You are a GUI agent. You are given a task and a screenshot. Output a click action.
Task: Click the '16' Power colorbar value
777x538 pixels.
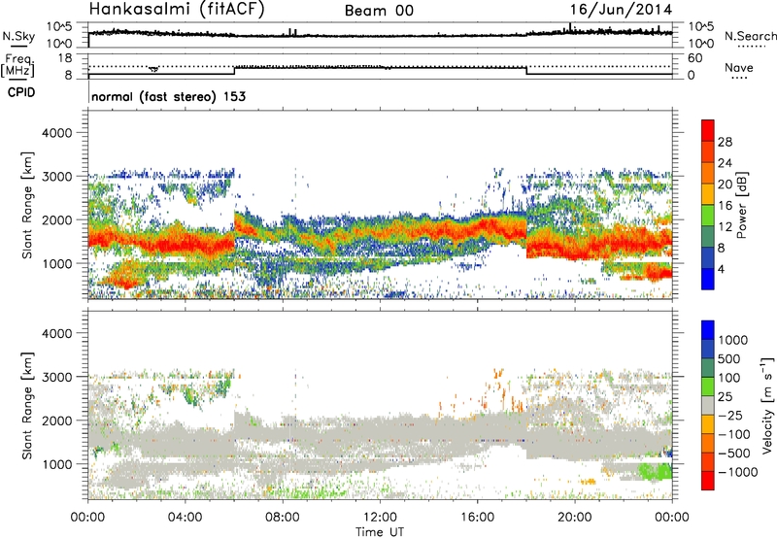click(x=725, y=205)
